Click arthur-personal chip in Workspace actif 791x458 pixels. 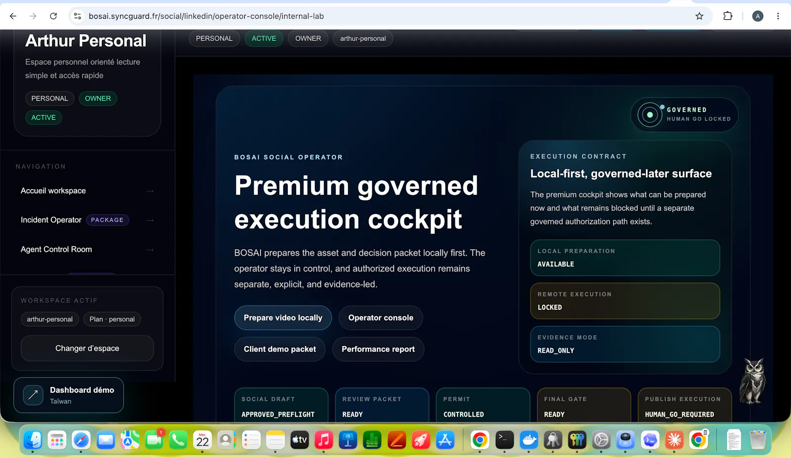pyautogui.click(x=49, y=319)
